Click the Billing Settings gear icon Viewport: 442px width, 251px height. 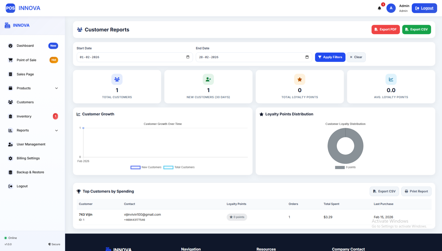pyautogui.click(x=11, y=158)
